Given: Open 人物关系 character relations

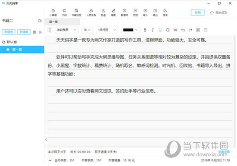Looking at the screenshot, I should pyautogui.click(x=91, y=13).
